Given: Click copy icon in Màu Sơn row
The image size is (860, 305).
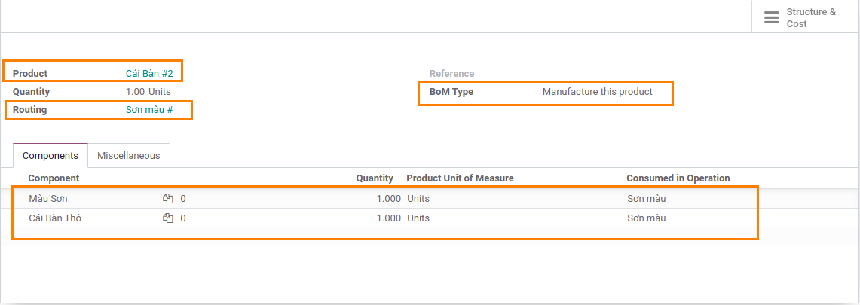Looking at the screenshot, I should (168, 199).
